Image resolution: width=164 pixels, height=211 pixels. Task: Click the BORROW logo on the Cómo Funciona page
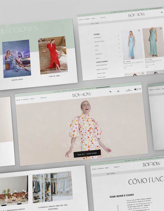tap(152, 164)
